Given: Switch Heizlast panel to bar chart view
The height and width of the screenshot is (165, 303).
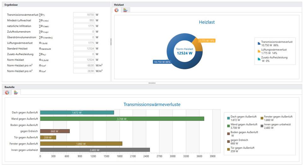Looking at the screenshot, I should pyautogui.click(x=125, y=10).
